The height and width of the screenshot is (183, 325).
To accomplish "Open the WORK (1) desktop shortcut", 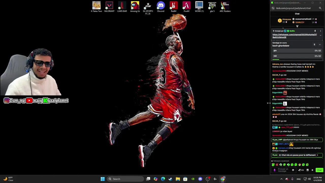I will click(199, 7).
